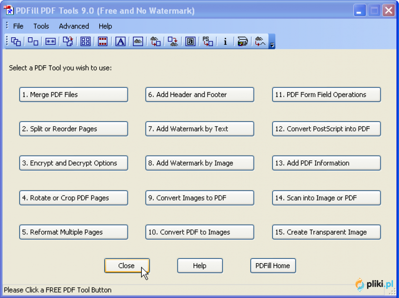Select the Encrypt and Decrypt toolbar icon
Image resolution: width=399 pixels, height=298 pixels.
click(50, 41)
